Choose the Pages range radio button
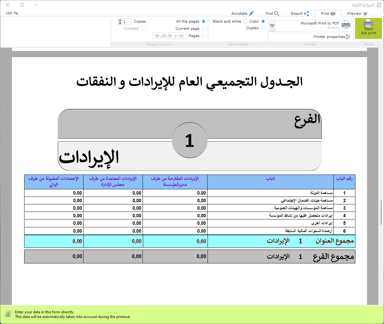Viewport: 384px width, 324px height. [x=203, y=36]
